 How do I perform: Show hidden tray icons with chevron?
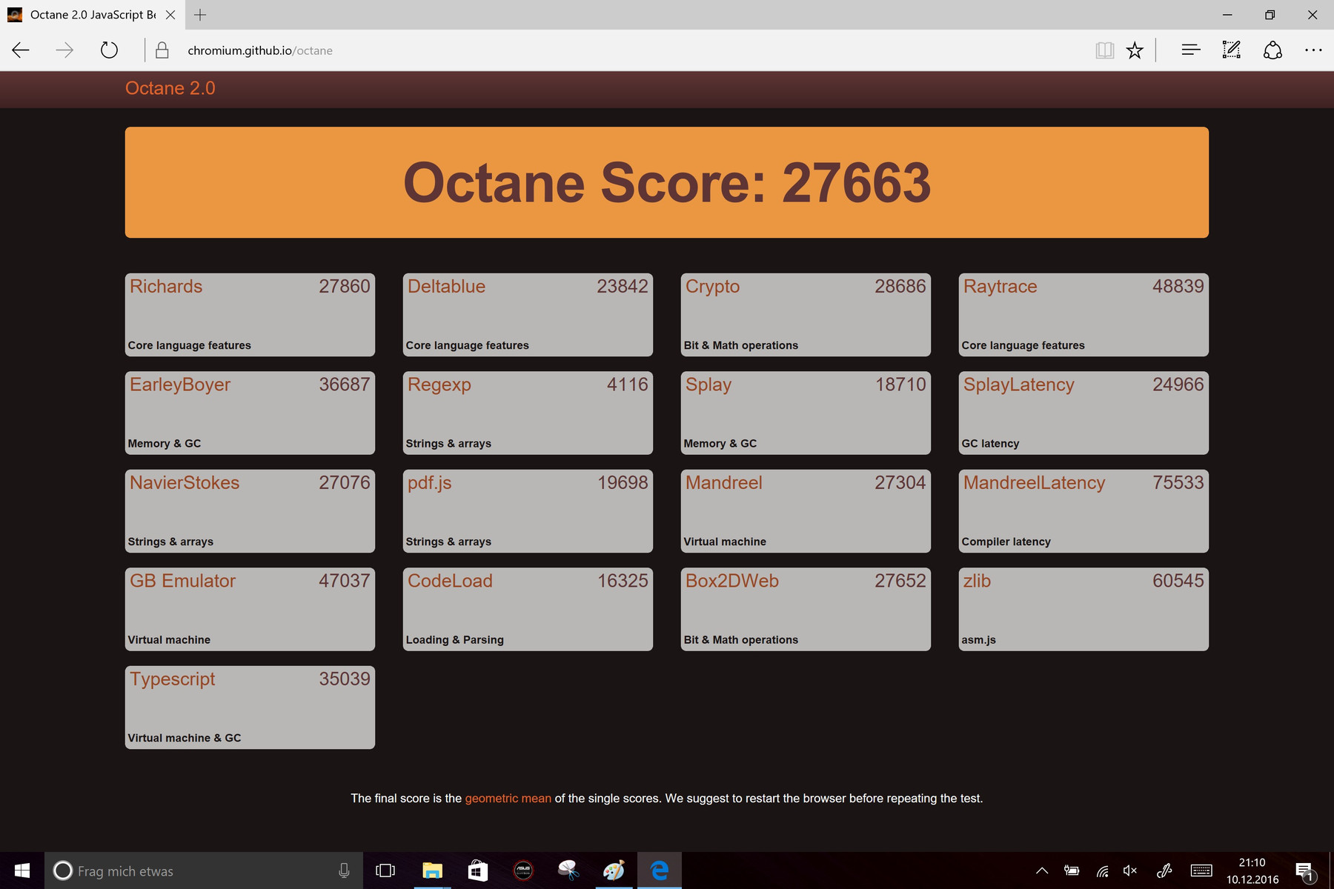tap(1042, 870)
